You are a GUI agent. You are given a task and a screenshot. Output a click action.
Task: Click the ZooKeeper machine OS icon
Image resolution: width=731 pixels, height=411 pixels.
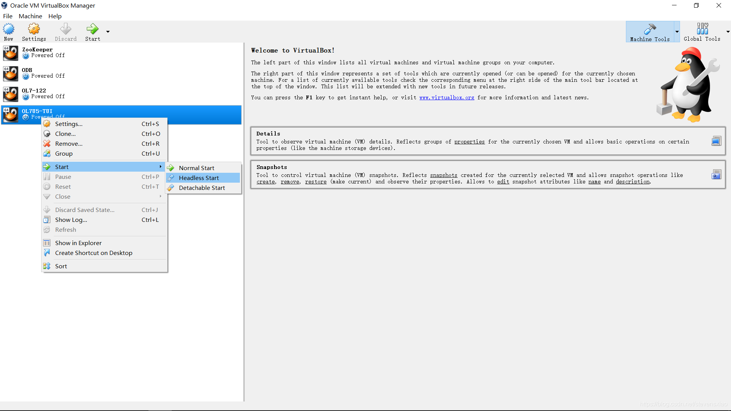pyautogui.click(x=11, y=53)
